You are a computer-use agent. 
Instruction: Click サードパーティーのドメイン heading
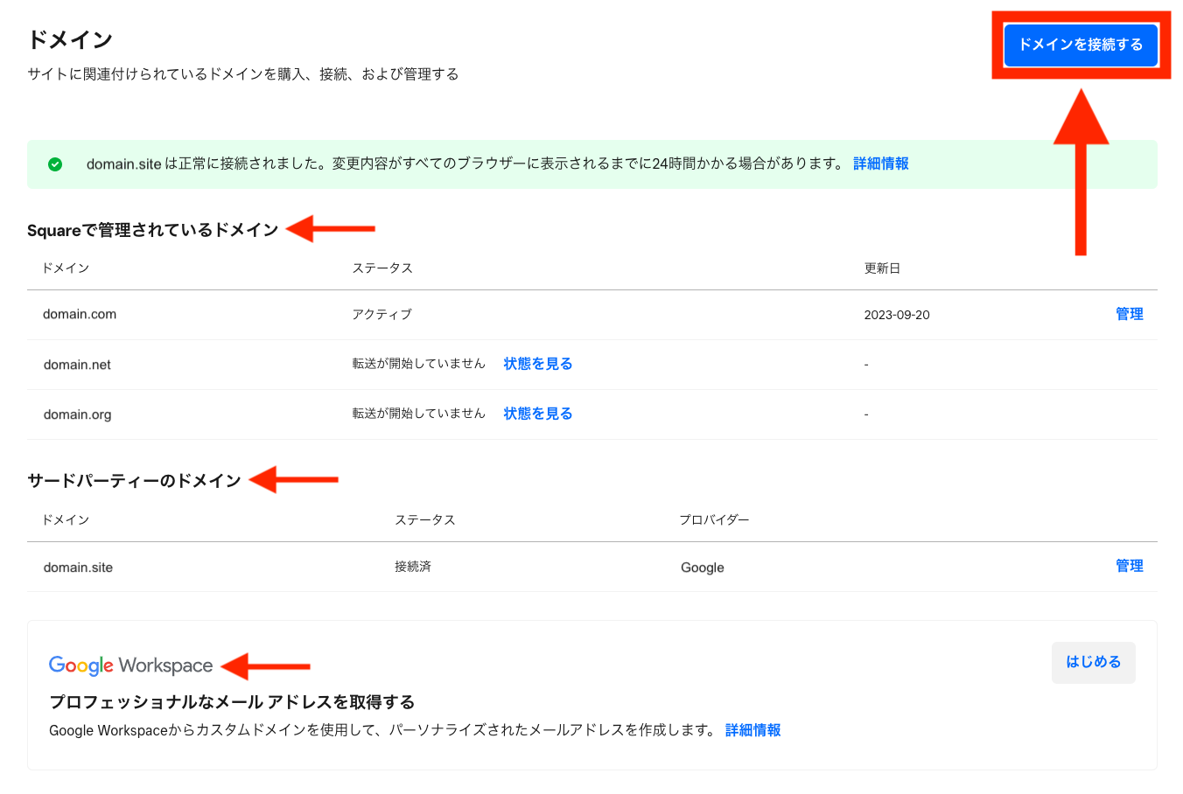click(134, 481)
